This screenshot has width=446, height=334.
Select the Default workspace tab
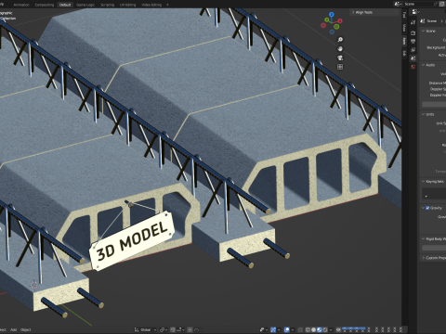(x=65, y=5)
